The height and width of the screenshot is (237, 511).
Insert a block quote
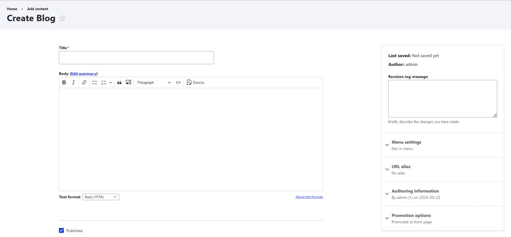[120, 83]
